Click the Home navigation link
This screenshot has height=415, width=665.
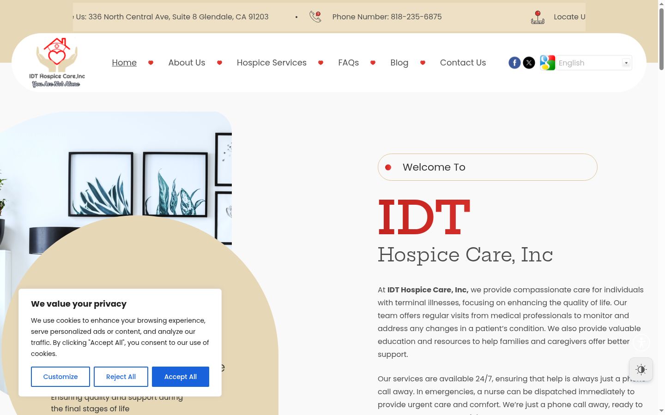point(124,63)
